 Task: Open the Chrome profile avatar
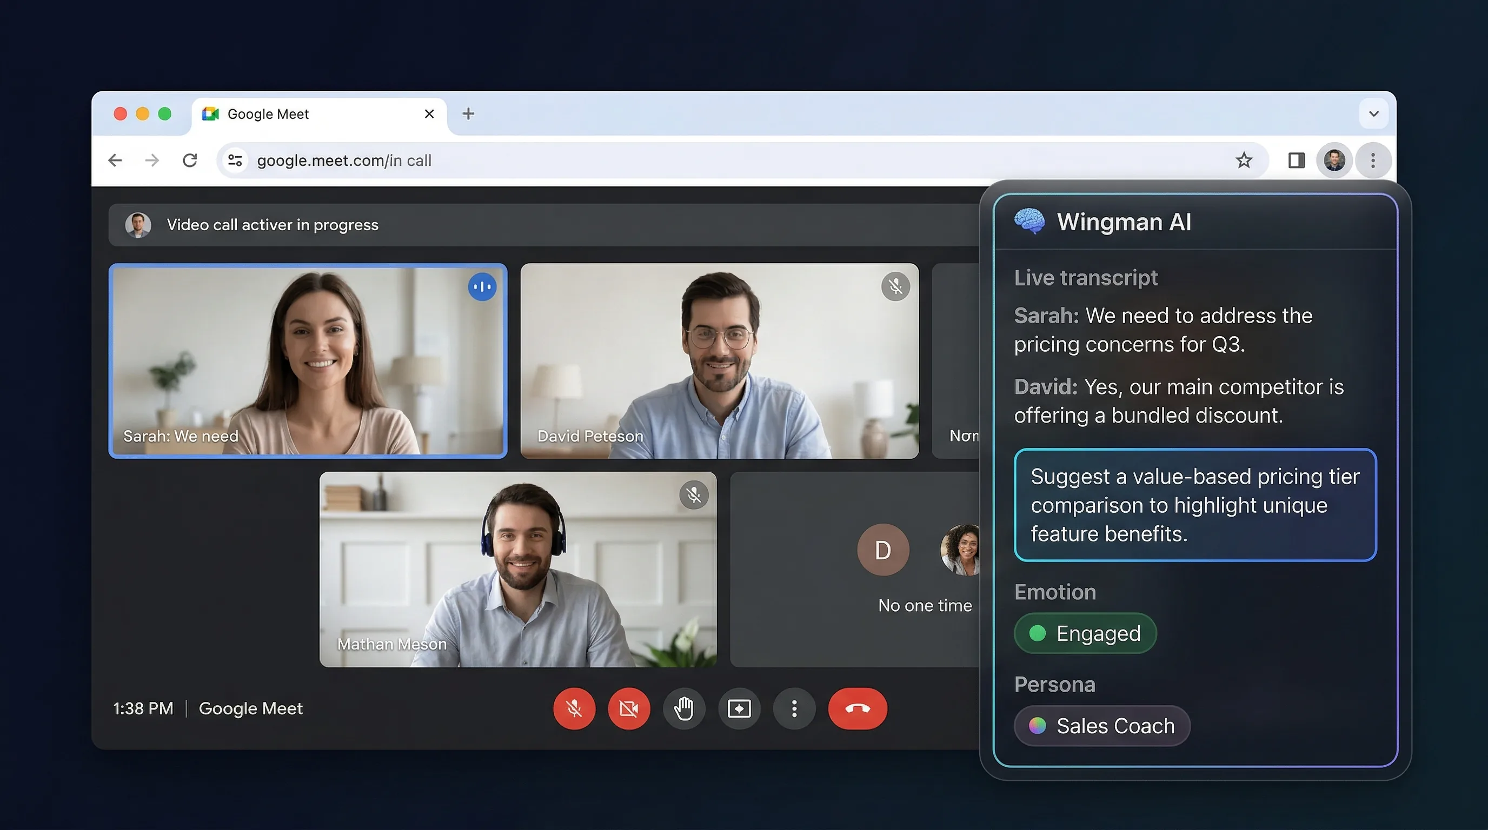coord(1334,160)
